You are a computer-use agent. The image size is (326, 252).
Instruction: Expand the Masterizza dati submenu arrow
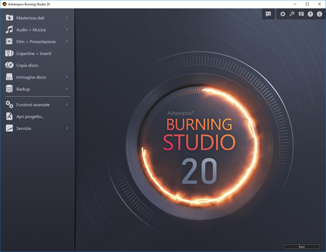coord(67,18)
